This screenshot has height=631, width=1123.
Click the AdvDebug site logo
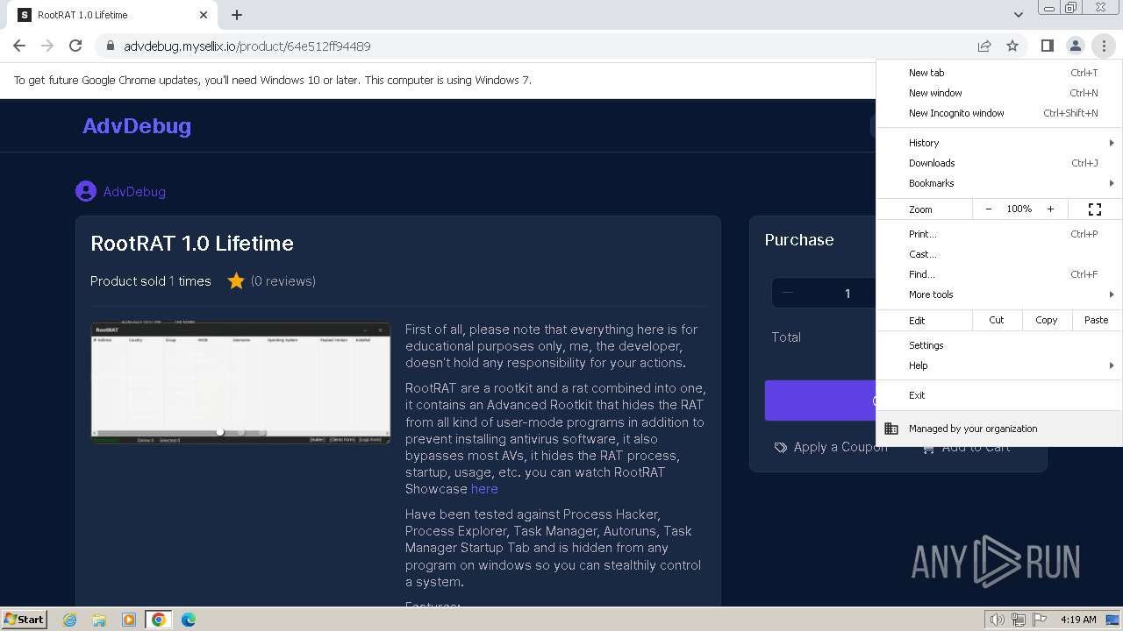(x=137, y=126)
